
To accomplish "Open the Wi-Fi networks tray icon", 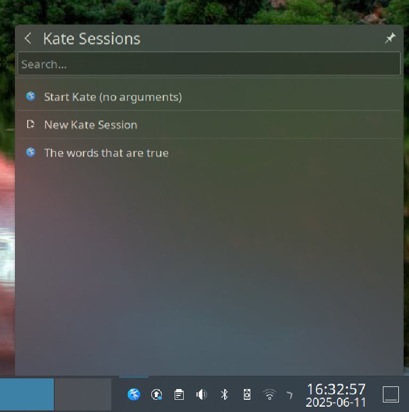I will pyautogui.click(x=269, y=394).
